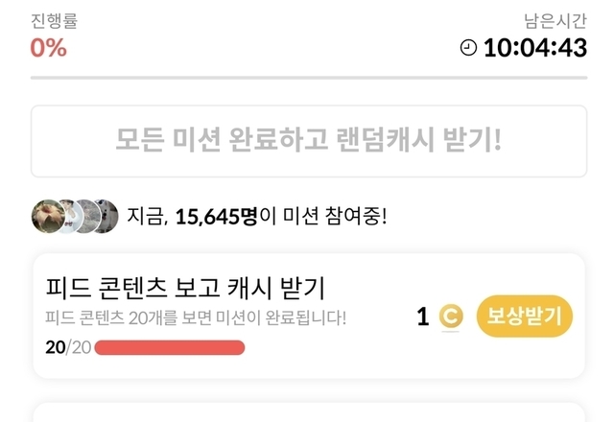Click the 20/20 mission counter
Image resolution: width=614 pixels, height=422 pixels.
coord(67,347)
